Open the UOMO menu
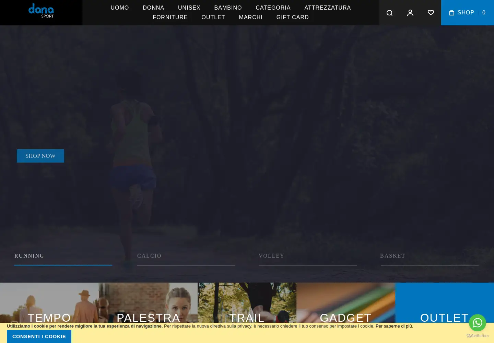 [120, 8]
